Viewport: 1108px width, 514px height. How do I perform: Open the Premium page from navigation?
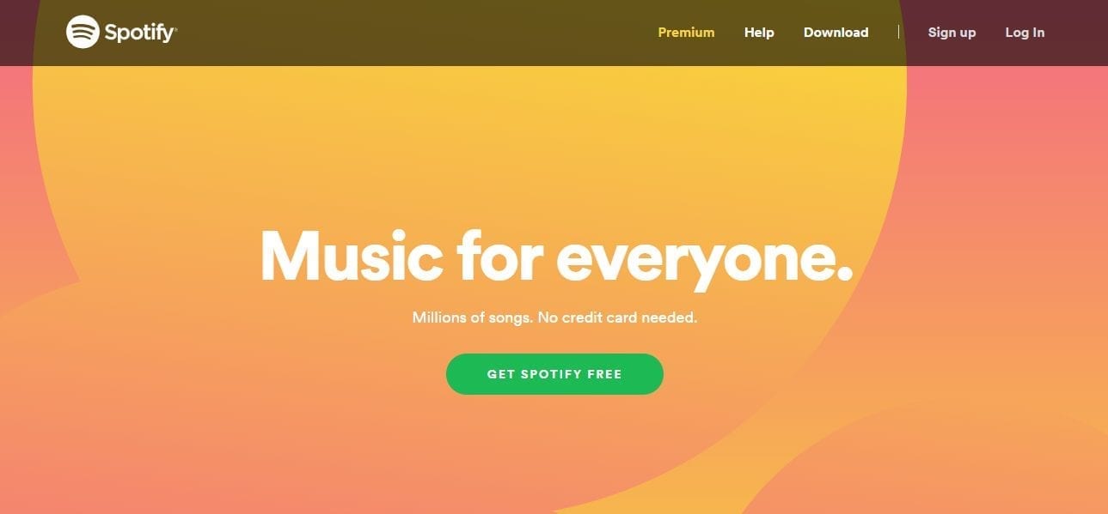click(x=686, y=33)
